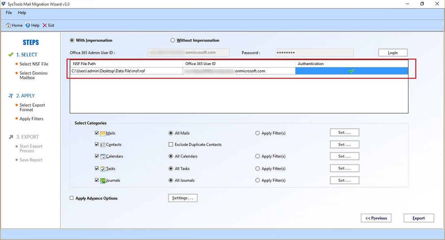Click the Office 365 Admin User ID field
445x240 pixels.
click(188, 52)
